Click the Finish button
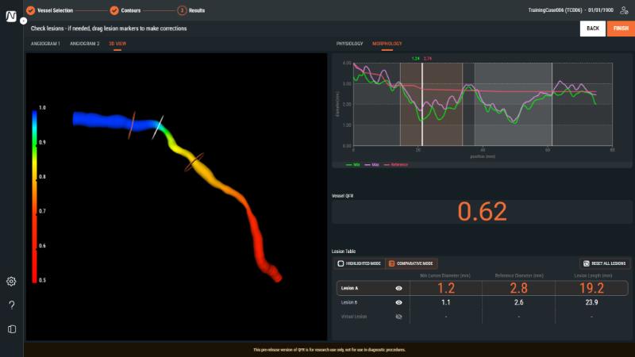635x357 pixels. tap(620, 28)
